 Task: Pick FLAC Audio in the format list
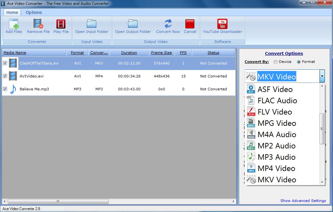(277, 100)
